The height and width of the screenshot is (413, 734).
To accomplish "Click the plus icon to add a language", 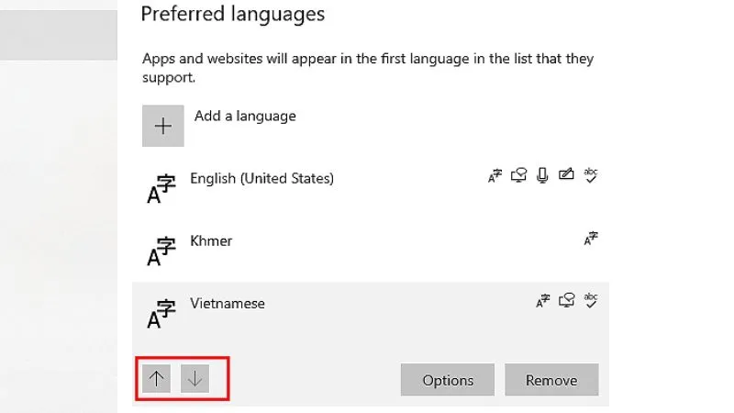I will [163, 127].
